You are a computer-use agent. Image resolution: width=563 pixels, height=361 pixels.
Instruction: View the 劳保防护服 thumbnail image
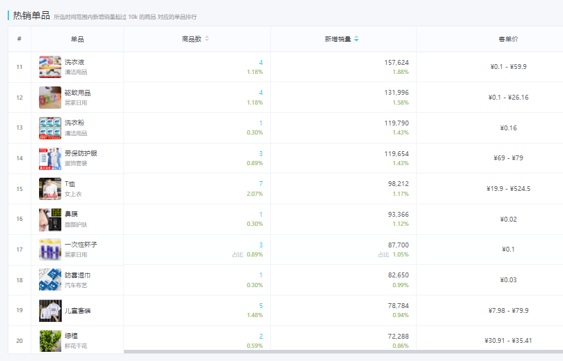tap(50, 158)
